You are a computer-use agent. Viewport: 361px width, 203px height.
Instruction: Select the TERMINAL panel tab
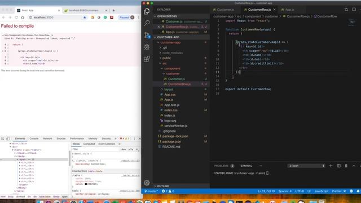pos(246,166)
